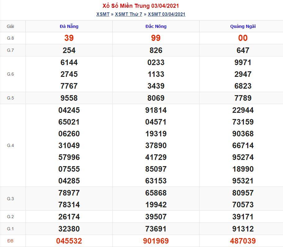Click the G.8 number 00
This screenshot has height=247, width=283.
(x=243, y=38)
